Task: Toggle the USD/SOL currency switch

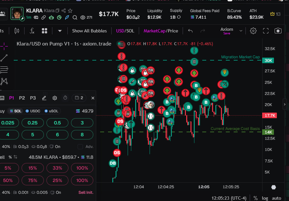Action: (125, 31)
